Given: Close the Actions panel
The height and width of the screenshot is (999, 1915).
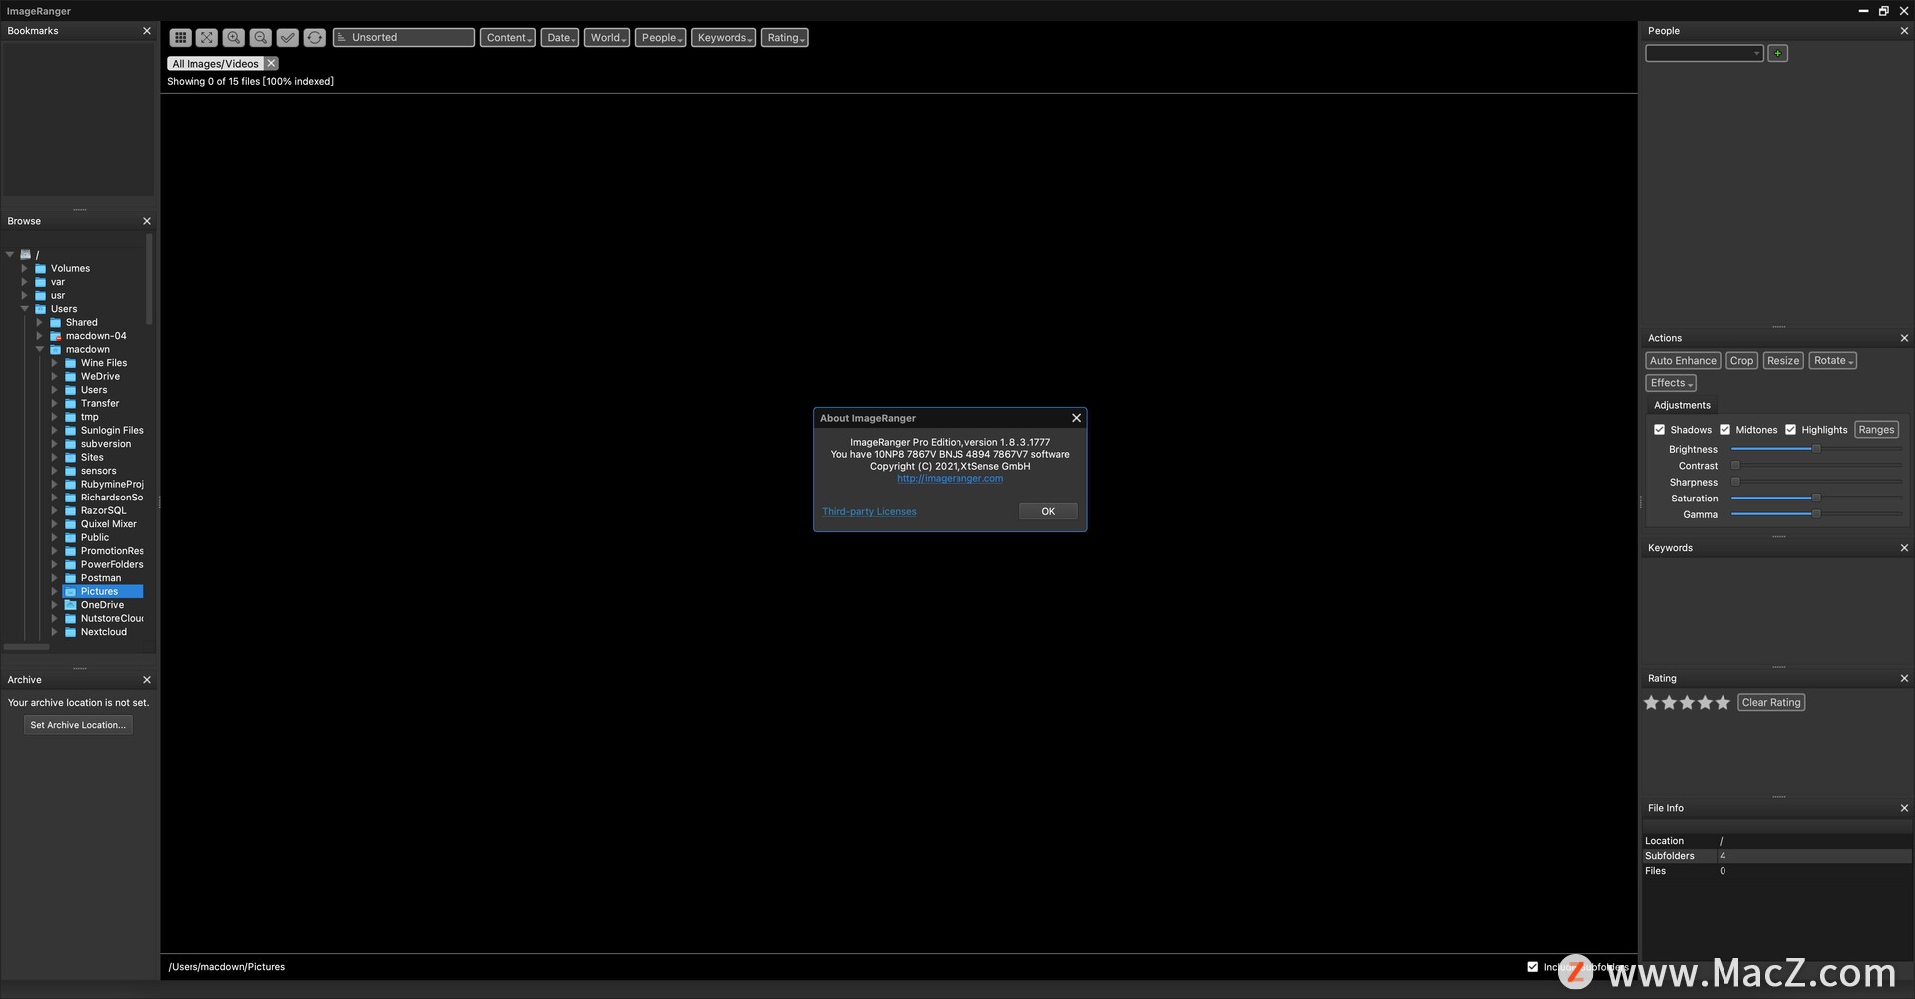Looking at the screenshot, I should coord(1904,338).
